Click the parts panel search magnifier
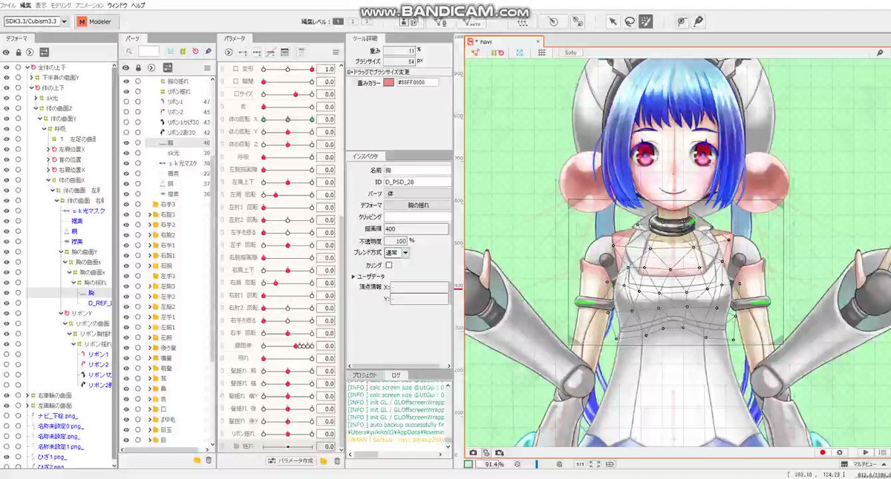 [129, 52]
